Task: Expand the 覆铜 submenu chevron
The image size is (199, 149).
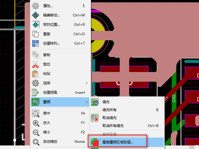Action: 87,102
